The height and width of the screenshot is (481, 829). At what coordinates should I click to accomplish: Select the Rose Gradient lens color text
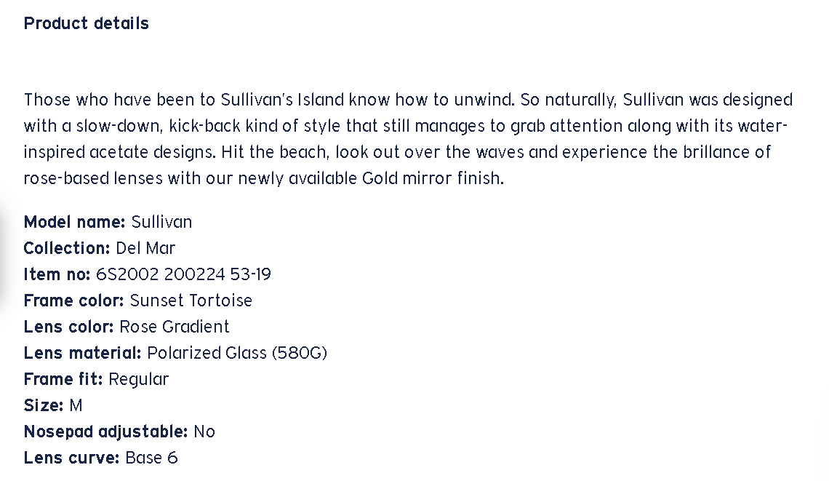coord(175,327)
